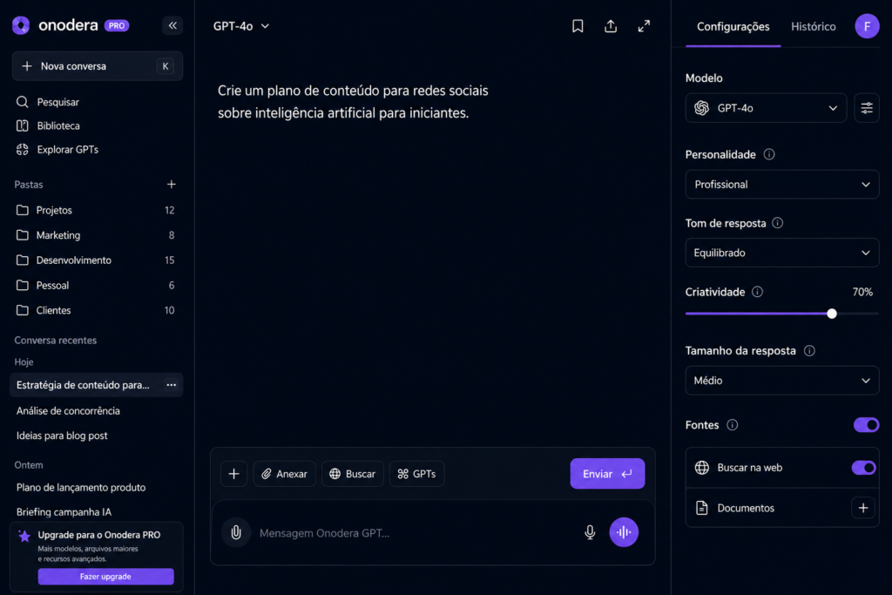Bookmark this conversation
Image resolution: width=892 pixels, height=595 pixels.
578,26
